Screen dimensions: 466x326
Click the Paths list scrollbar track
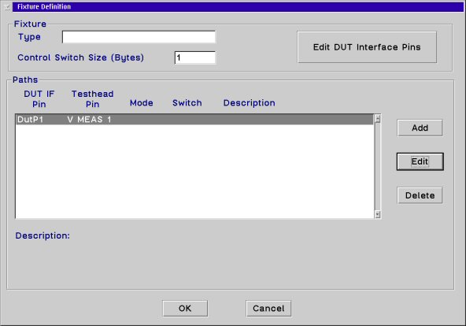tap(377, 167)
